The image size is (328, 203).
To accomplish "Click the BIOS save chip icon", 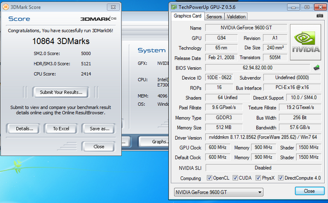I will pyautogui.click(x=317, y=68).
